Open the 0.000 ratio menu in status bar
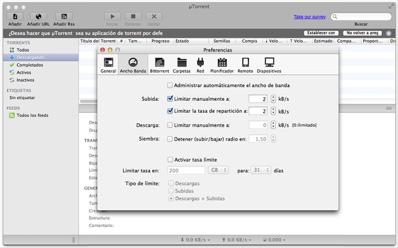 (x=274, y=239)
